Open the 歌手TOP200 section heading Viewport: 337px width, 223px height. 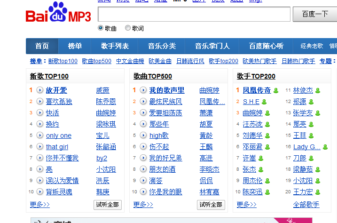point(256,76)
